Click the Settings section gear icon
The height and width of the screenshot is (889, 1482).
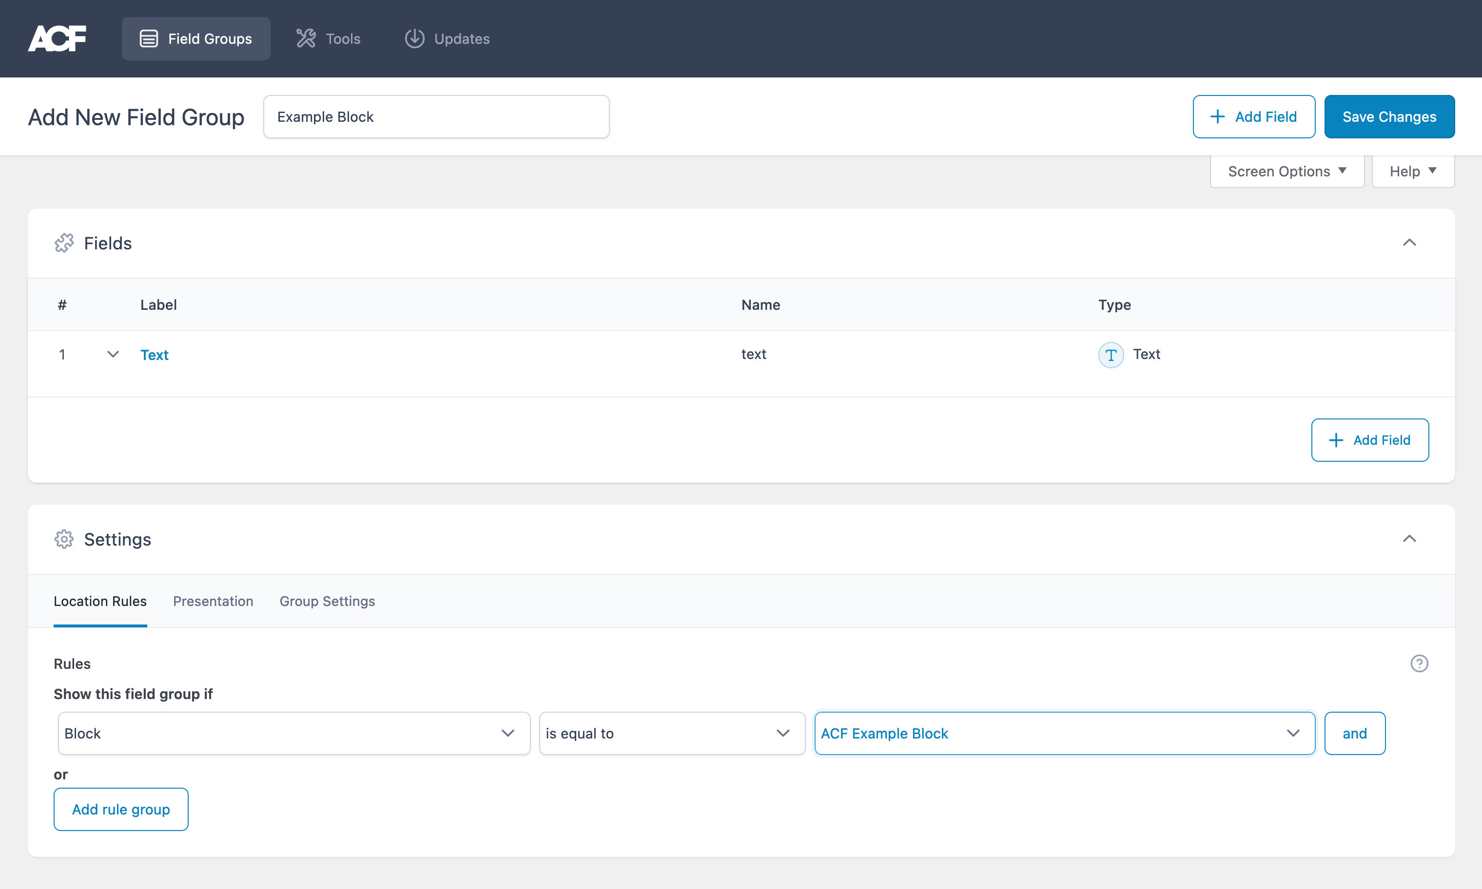[62, 539]
